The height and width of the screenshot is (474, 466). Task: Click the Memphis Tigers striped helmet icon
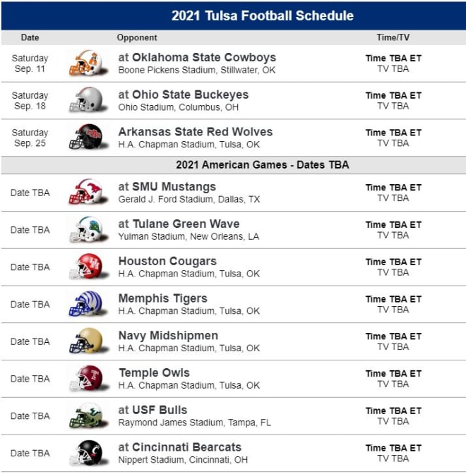tap(88, 303)
